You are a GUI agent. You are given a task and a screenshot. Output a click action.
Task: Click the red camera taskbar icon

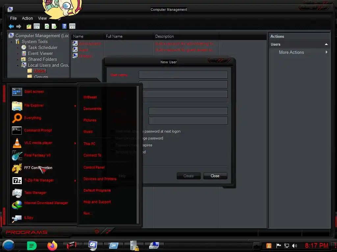click(x=71, y=245)
